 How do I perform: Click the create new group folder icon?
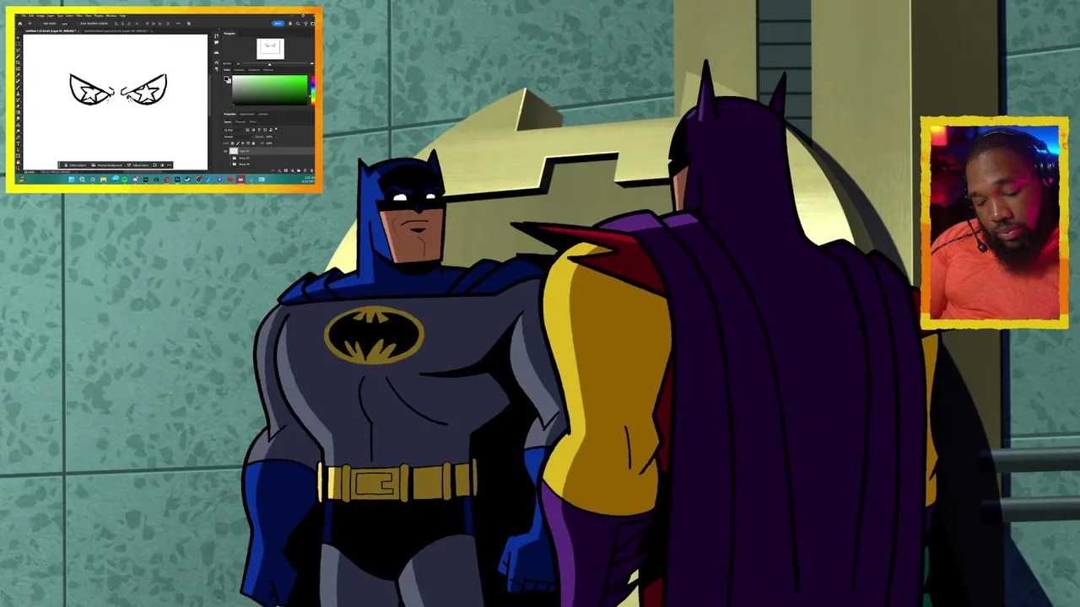(x=299, y=170)
